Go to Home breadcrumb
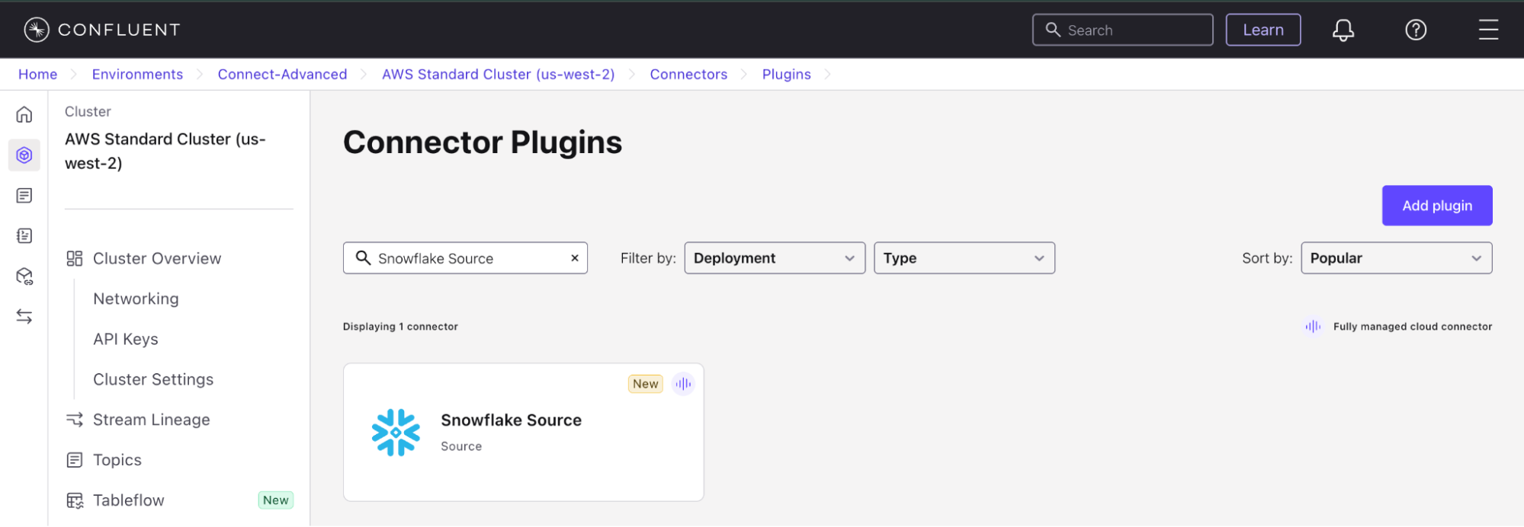The width and height of the screenshot is (1524, 527). click(x=37, y=74)
